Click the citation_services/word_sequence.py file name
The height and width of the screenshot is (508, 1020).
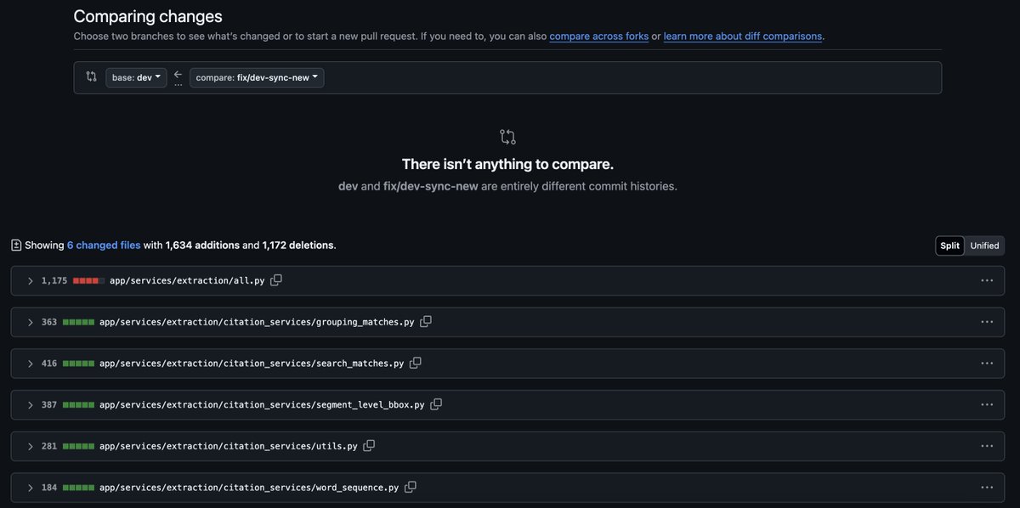click(249, 488)
